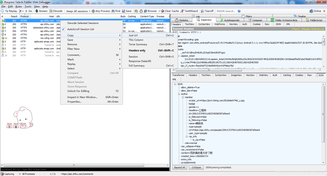
Task: Click the QuickExec command box
Action: click(85, 169)
